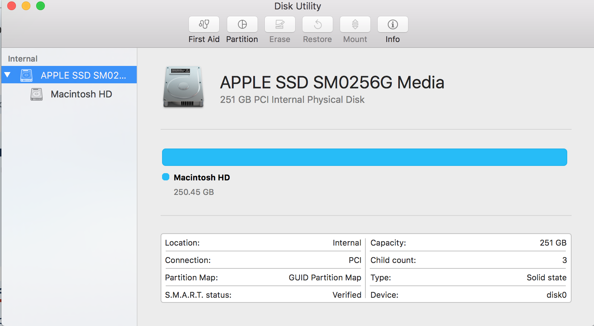The image size is (594, 326).
Task: Open the Partition tool
Action: 242,24
